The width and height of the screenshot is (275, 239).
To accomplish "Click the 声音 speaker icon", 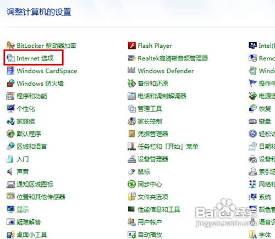I will (10, 171).
